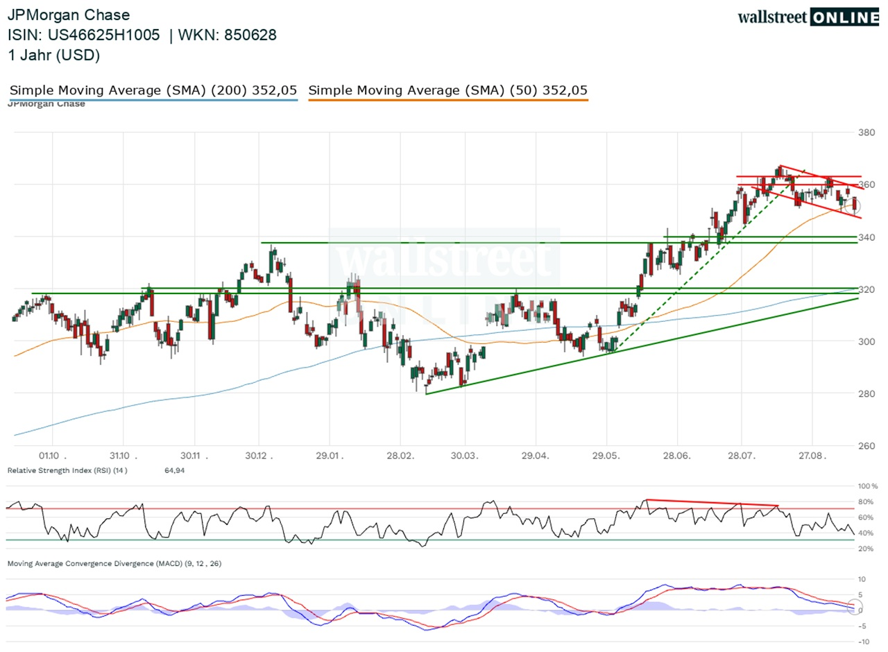Click the 27.08. date axis label

click(811, 456)
